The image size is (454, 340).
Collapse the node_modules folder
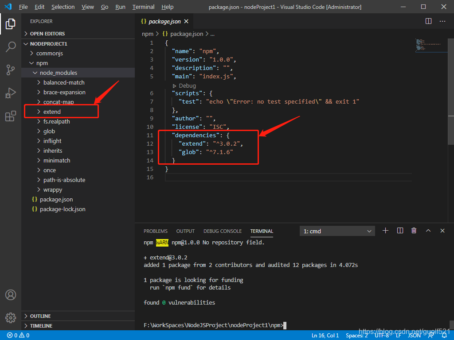[78, 73]
